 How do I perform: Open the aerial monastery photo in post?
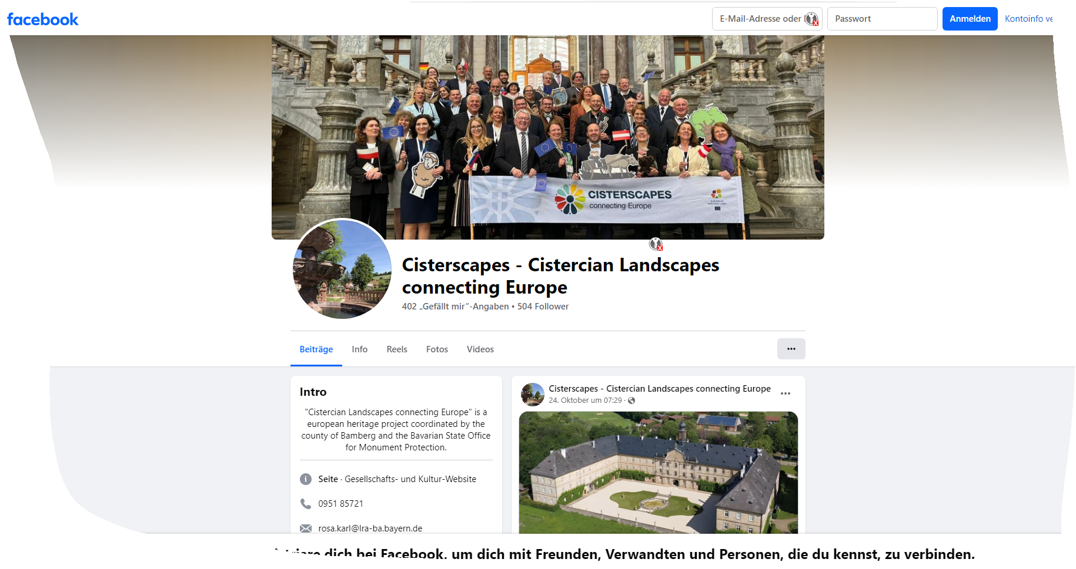click(x=659, y=473)
